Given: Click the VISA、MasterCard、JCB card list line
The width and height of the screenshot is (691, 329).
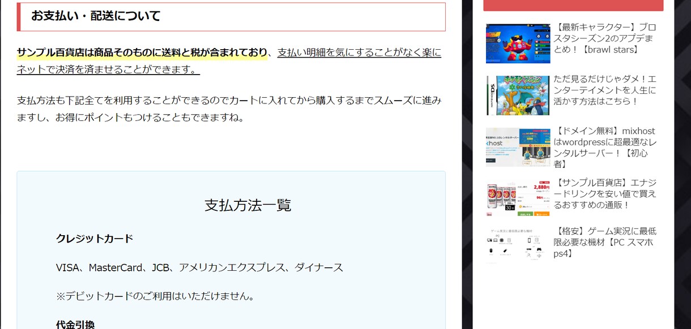Looking at the screenshot, I should (x=199, y=267).
